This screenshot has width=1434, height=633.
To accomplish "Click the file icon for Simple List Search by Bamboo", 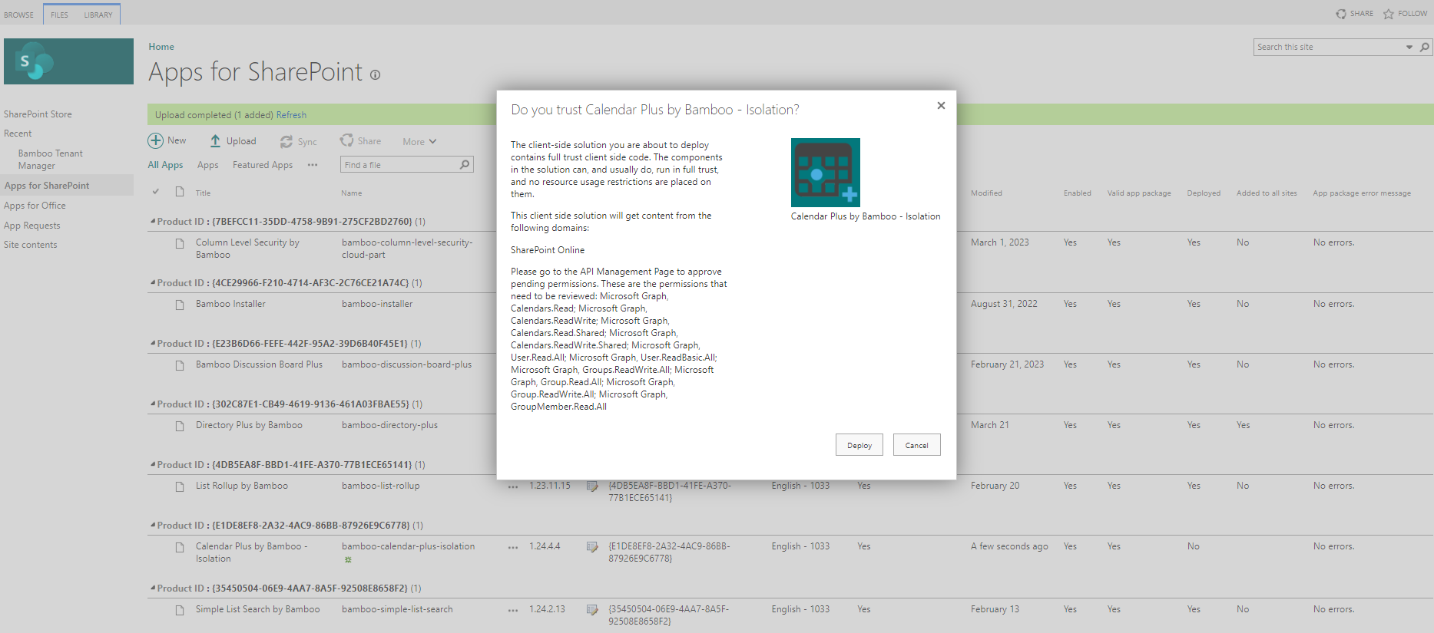I will 180,611.
